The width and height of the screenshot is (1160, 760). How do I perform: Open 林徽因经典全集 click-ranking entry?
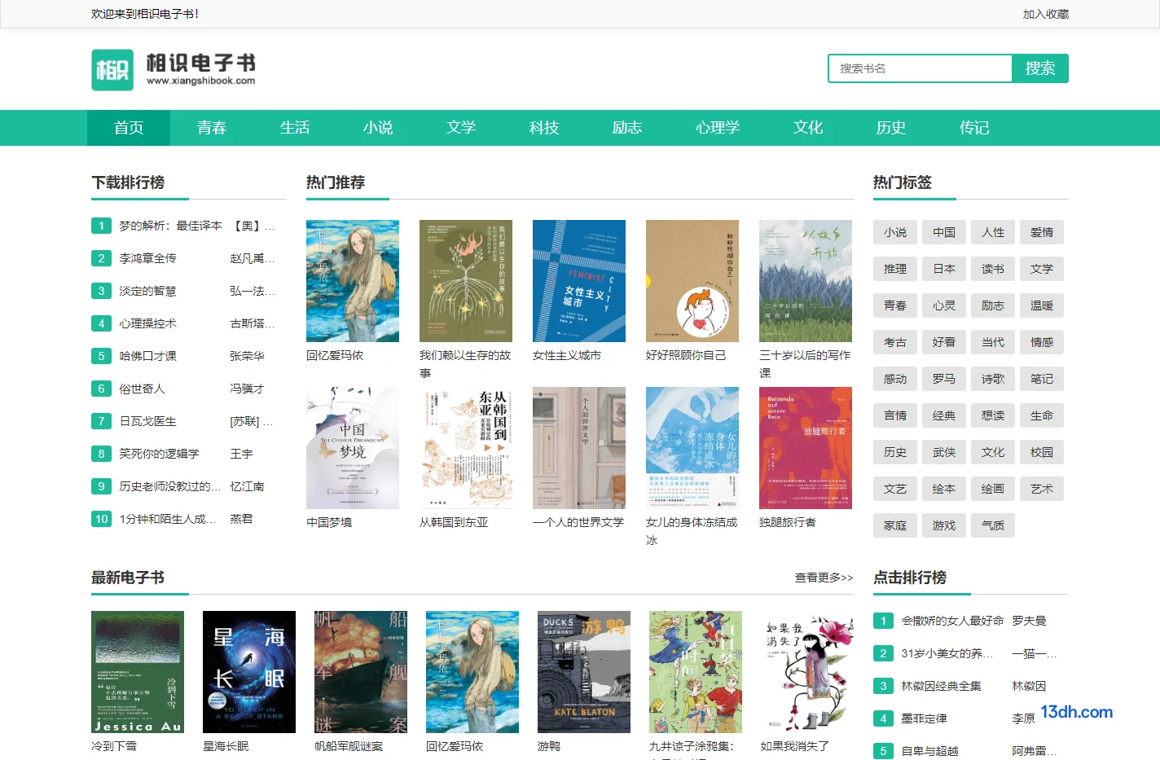(x=941, y=686)
